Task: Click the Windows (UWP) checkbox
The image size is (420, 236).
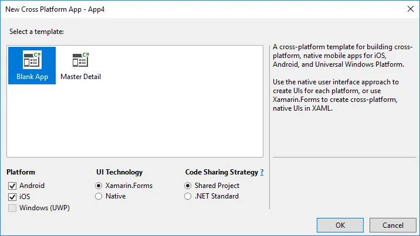Action: point(12,208)
